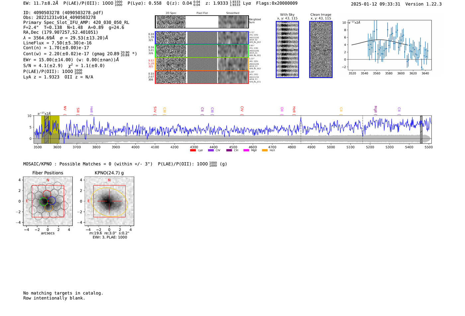Click the 'P(Lyα): 0.558' header value
The image size is (465, 316).
[x=144, y=3]
